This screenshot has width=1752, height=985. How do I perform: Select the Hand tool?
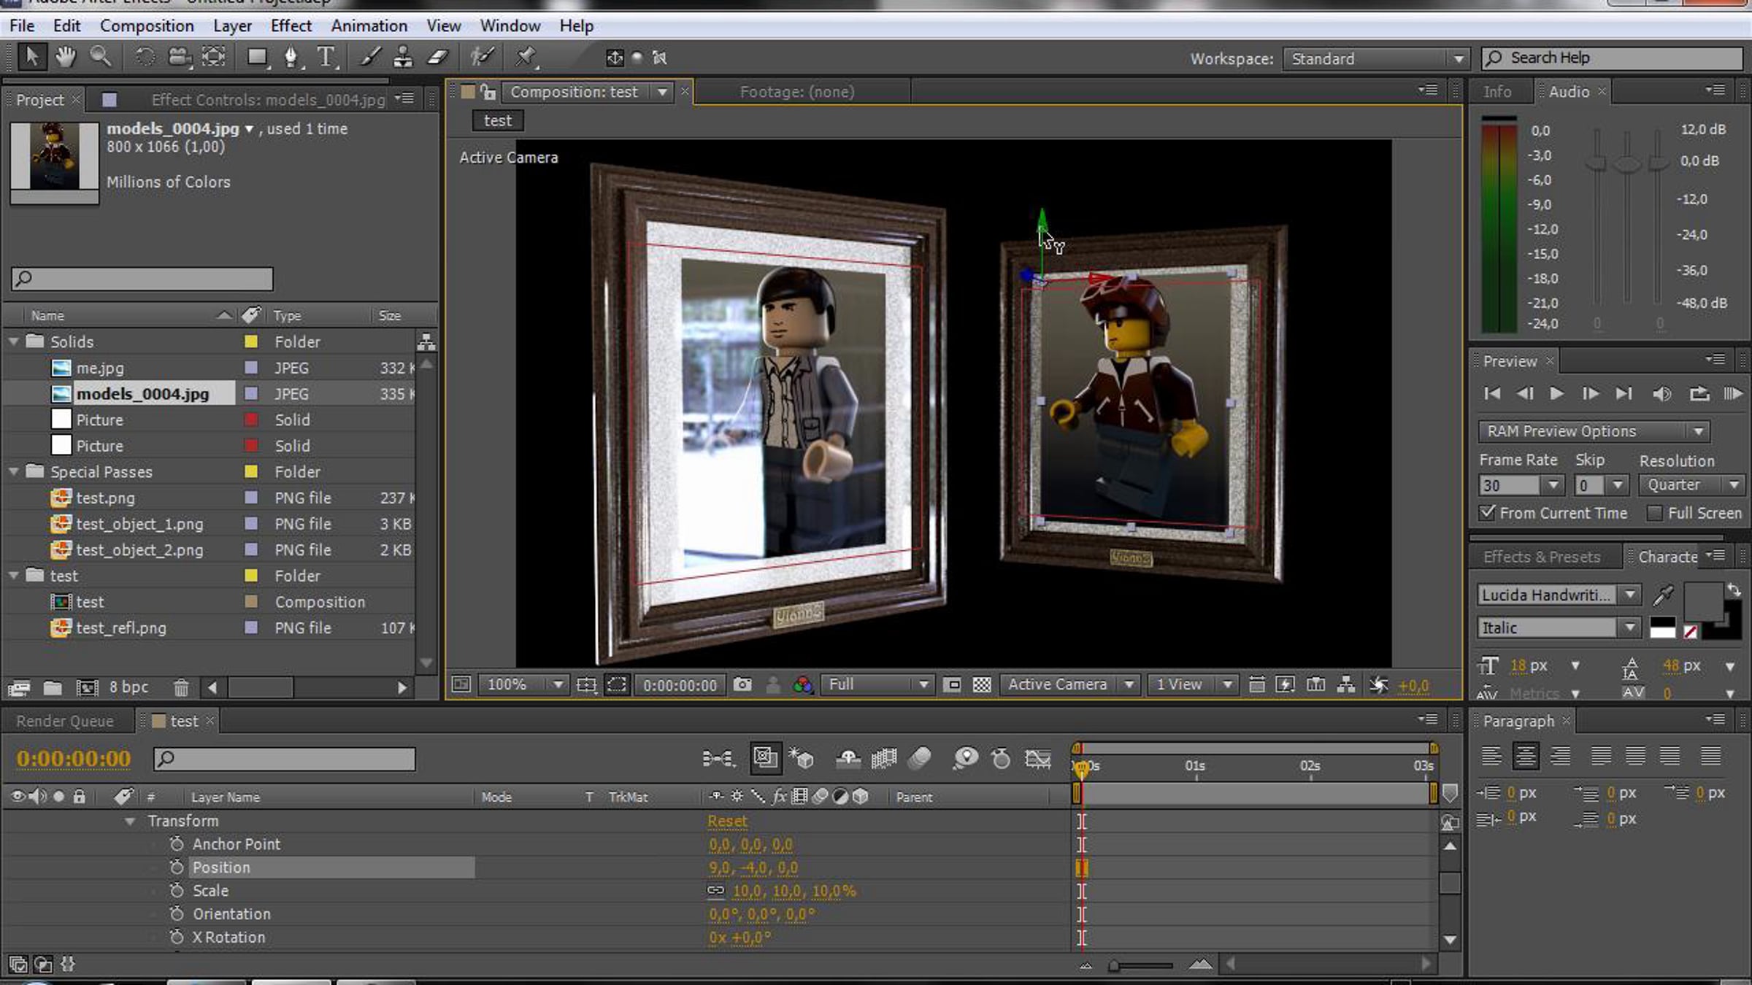[66, 57]
